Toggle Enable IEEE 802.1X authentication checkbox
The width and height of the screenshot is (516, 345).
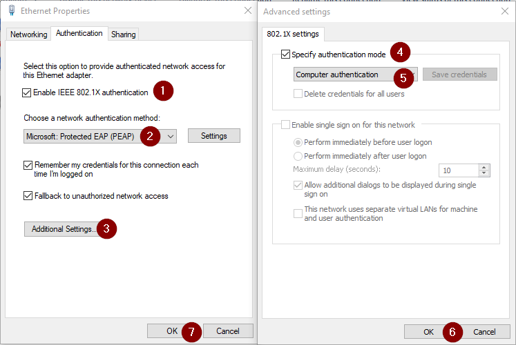point(27,92)
